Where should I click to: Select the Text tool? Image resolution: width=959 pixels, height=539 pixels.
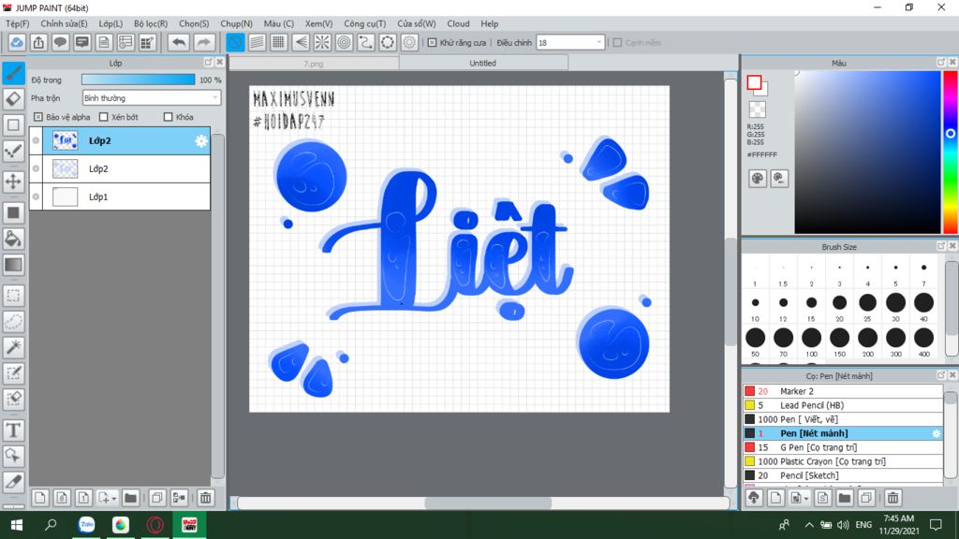tap(13, 430)
